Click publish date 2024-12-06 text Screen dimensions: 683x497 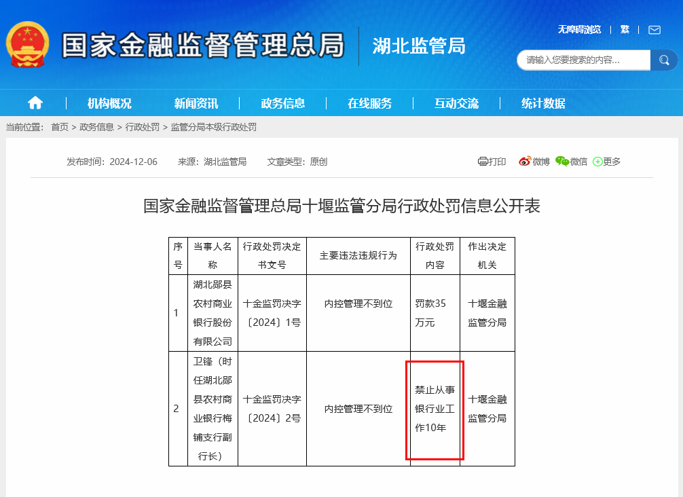[x=133, y=162]
